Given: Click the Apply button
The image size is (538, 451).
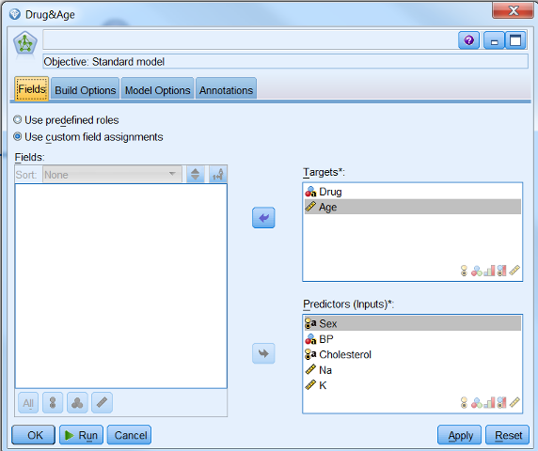Looking at the screenshot, I should click(x=460, y=435).
